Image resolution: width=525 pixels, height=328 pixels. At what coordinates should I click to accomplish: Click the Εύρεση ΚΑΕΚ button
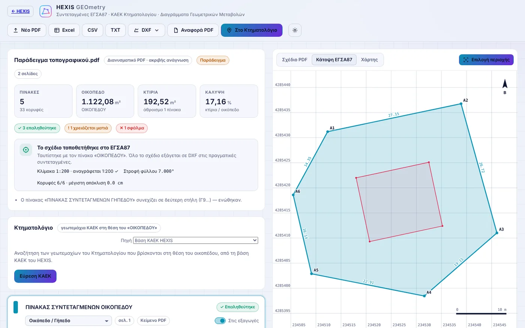pos(35,276)
